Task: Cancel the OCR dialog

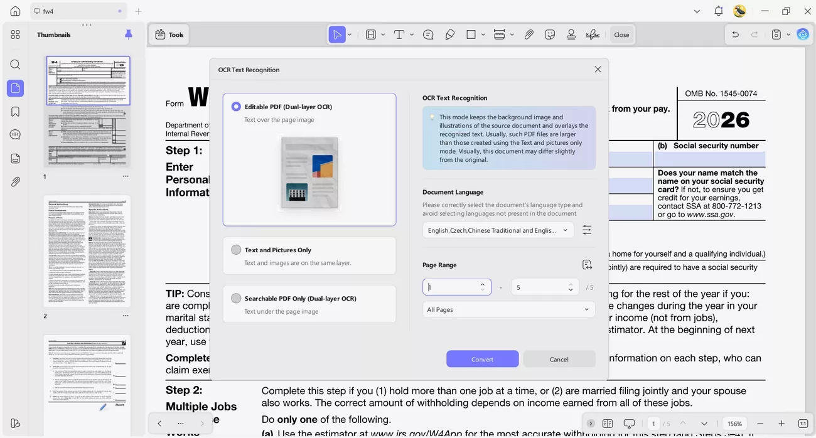Action: [559, 358]
